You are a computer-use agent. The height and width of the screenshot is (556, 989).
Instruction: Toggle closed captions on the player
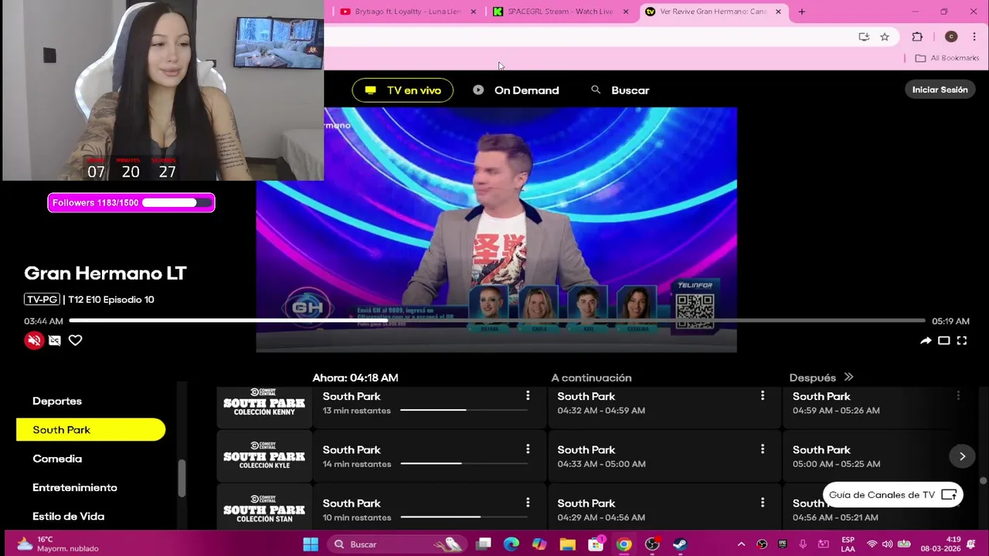click(x=55, y=341)
